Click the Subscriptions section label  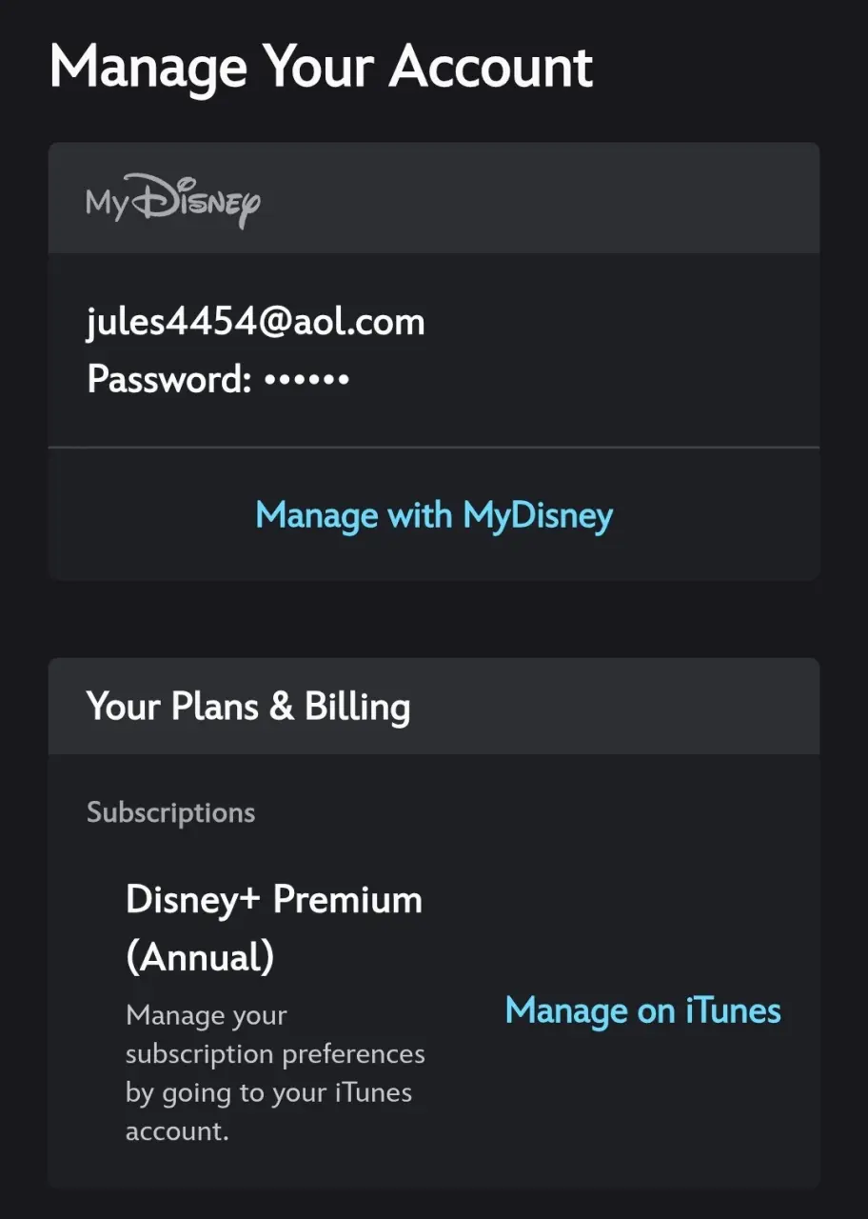click(171, 812)
